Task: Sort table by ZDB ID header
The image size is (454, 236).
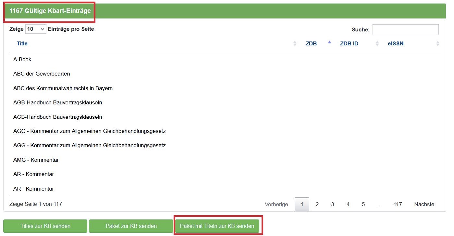Action: 349,43
